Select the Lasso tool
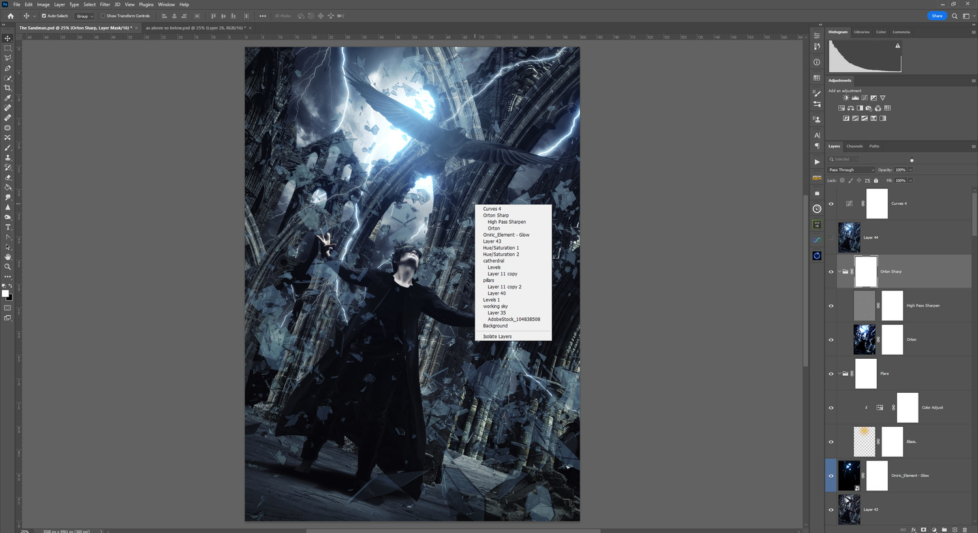The image size is (978, 533). click(8, 58)
